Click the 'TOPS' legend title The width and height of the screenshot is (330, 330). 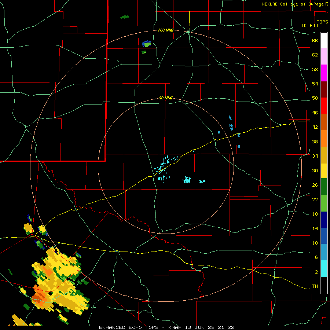(322, 22)
